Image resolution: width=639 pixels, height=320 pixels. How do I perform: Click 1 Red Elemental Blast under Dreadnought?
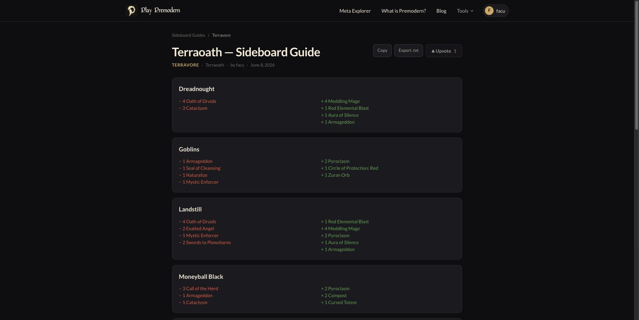345,108
